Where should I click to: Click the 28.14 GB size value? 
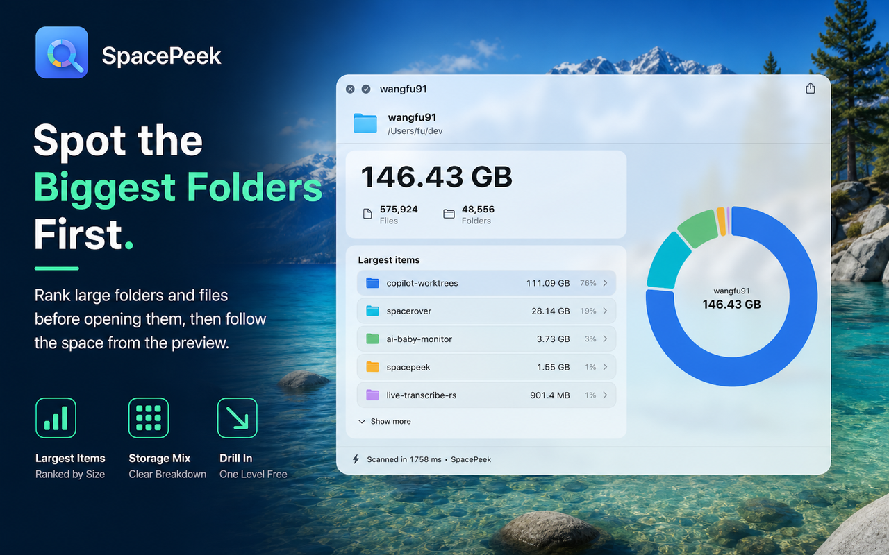[551, 311]
